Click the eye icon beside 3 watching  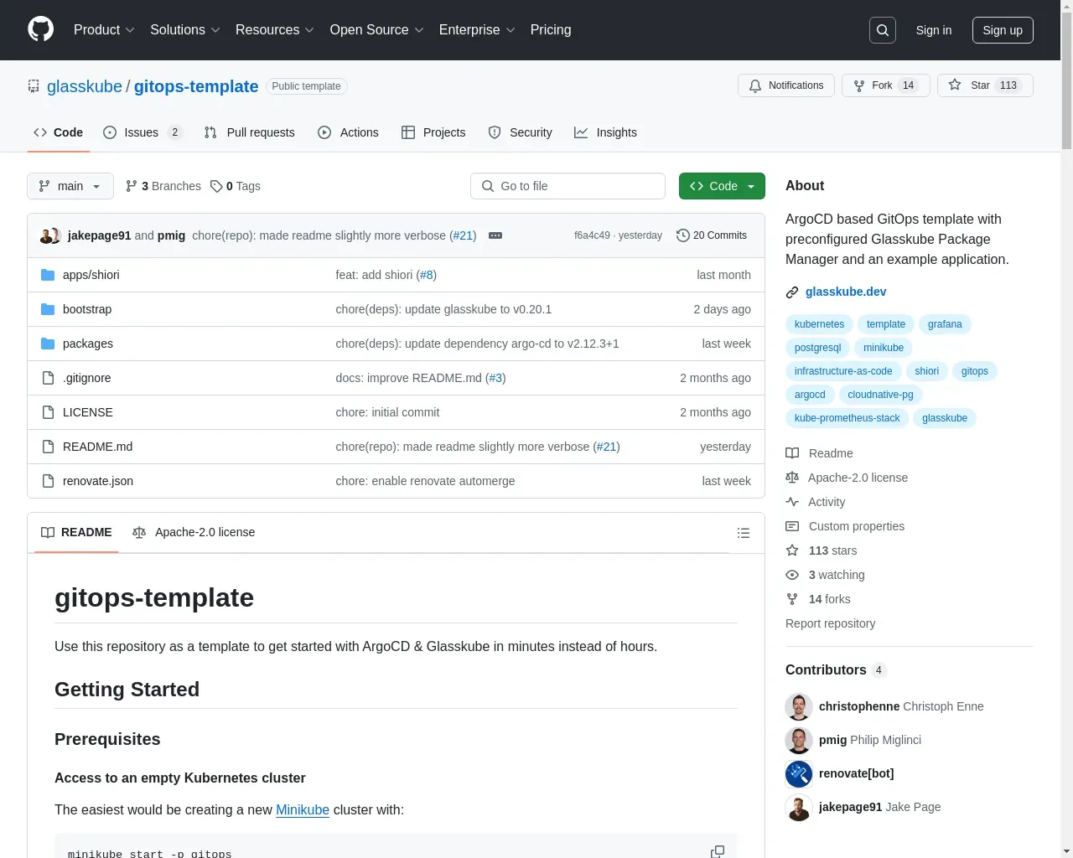point(792,575)
